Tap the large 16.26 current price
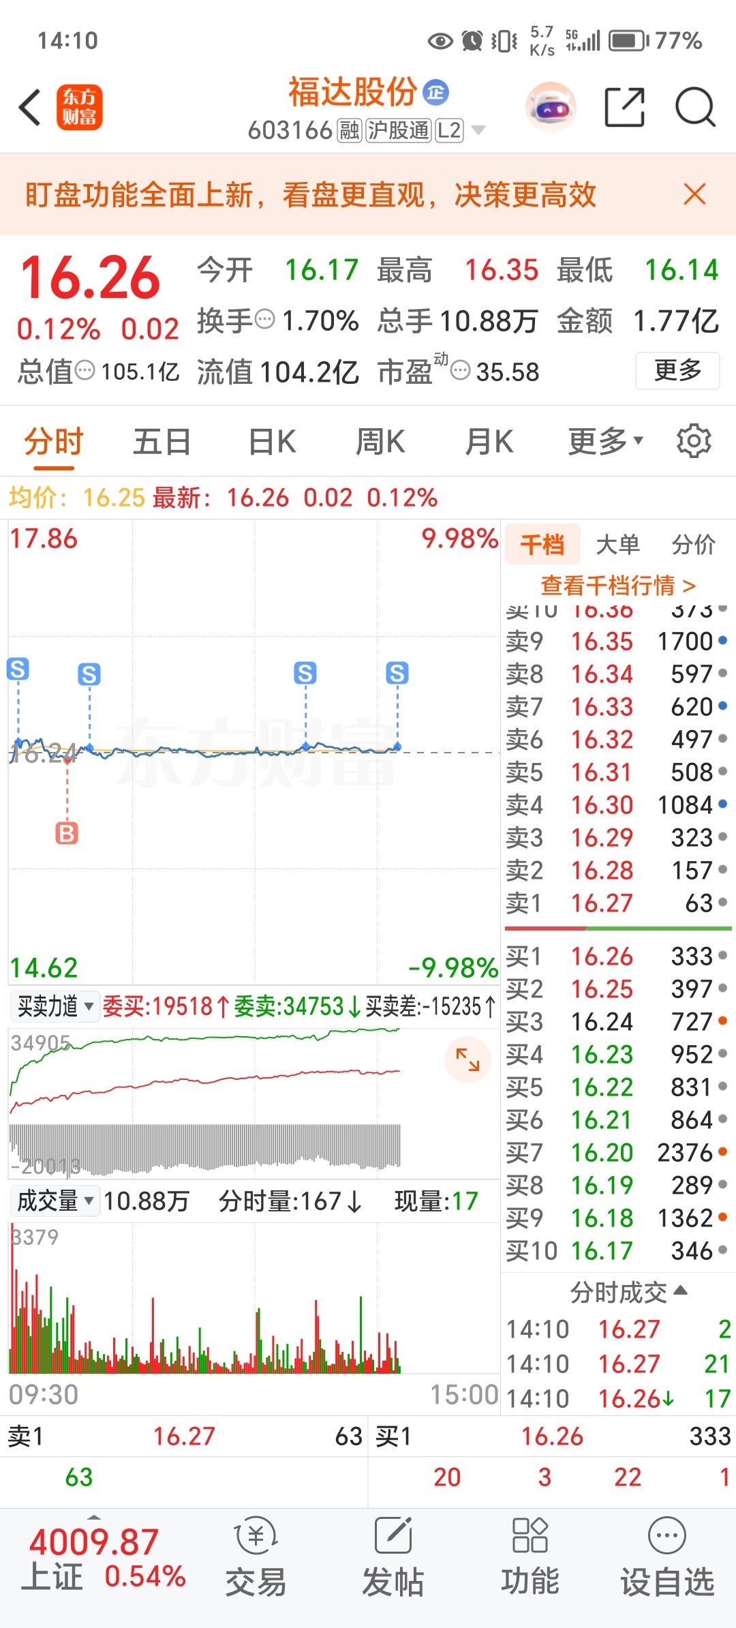Viewport: 736px width, 1628px height. [x=90, y=278]
